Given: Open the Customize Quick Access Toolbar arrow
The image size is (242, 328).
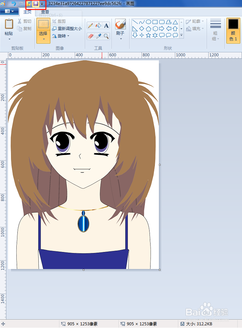Looking at the screenshot, I should (x=42, y=4).
